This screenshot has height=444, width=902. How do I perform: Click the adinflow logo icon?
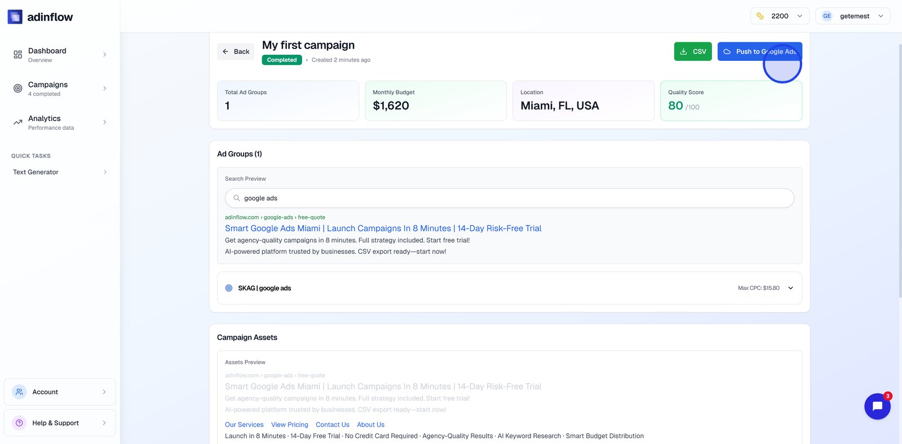coord(15,17)
